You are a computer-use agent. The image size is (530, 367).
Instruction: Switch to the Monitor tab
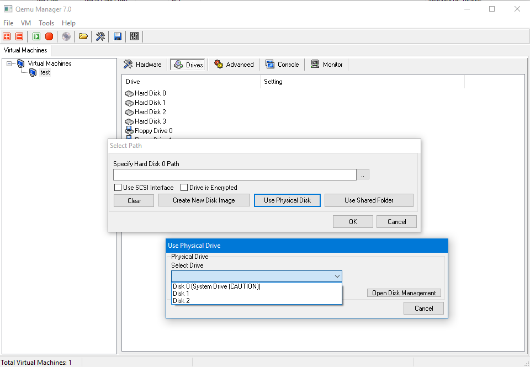pyautogui.click(x=327, y=65)
